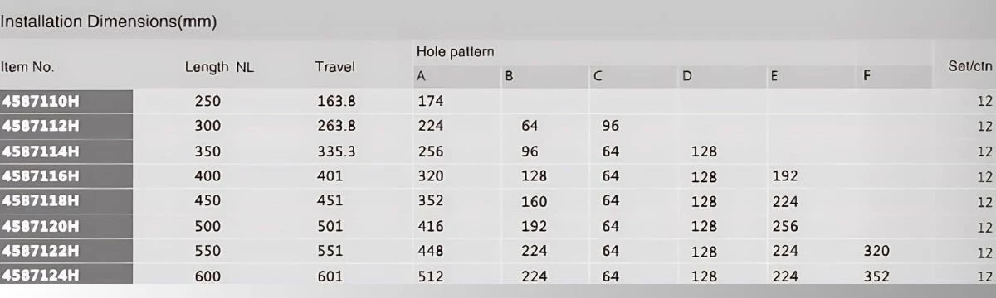Viewport: 996px width, 298px height.
Task: Click the F value 352 cell
Action: click(876, 276)
